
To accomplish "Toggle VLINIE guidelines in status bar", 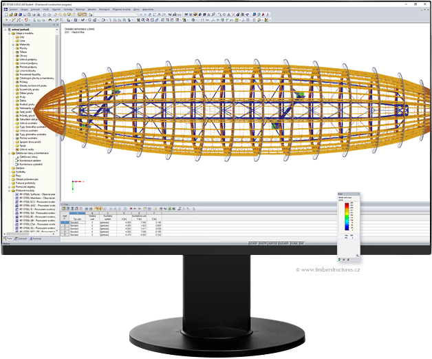I will (294, 243).
